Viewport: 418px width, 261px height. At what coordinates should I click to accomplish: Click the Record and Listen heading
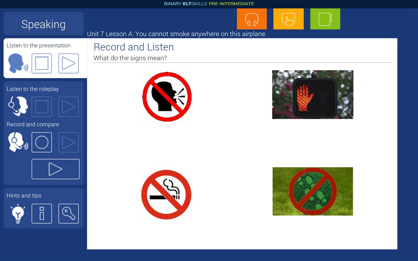[134, 47]
